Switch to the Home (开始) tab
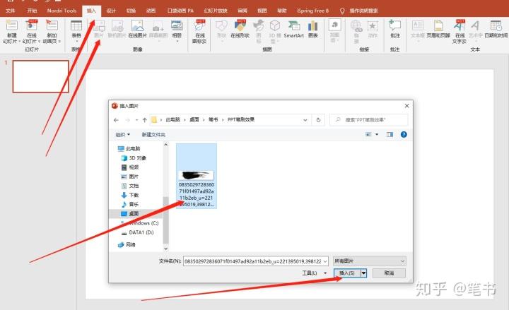The width and height of the screenshot is (509, 310). tap(32, 11)
